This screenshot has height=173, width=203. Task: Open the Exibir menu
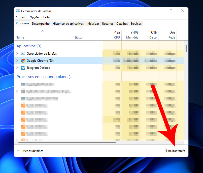(47, 17)
